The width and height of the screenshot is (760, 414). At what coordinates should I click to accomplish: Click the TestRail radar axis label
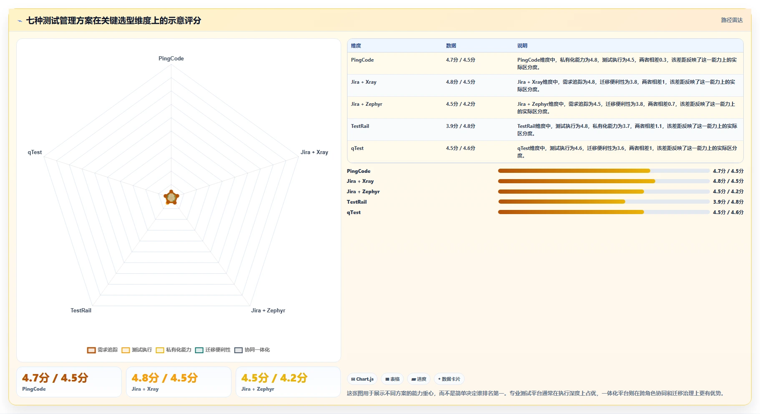pos(81,311)
